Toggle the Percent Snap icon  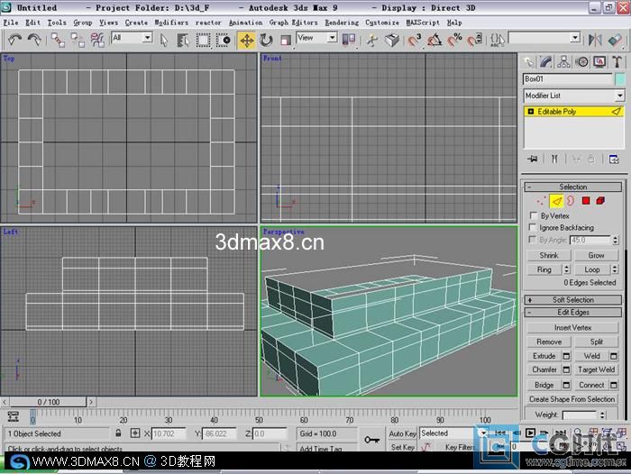[x=454, y=40]
